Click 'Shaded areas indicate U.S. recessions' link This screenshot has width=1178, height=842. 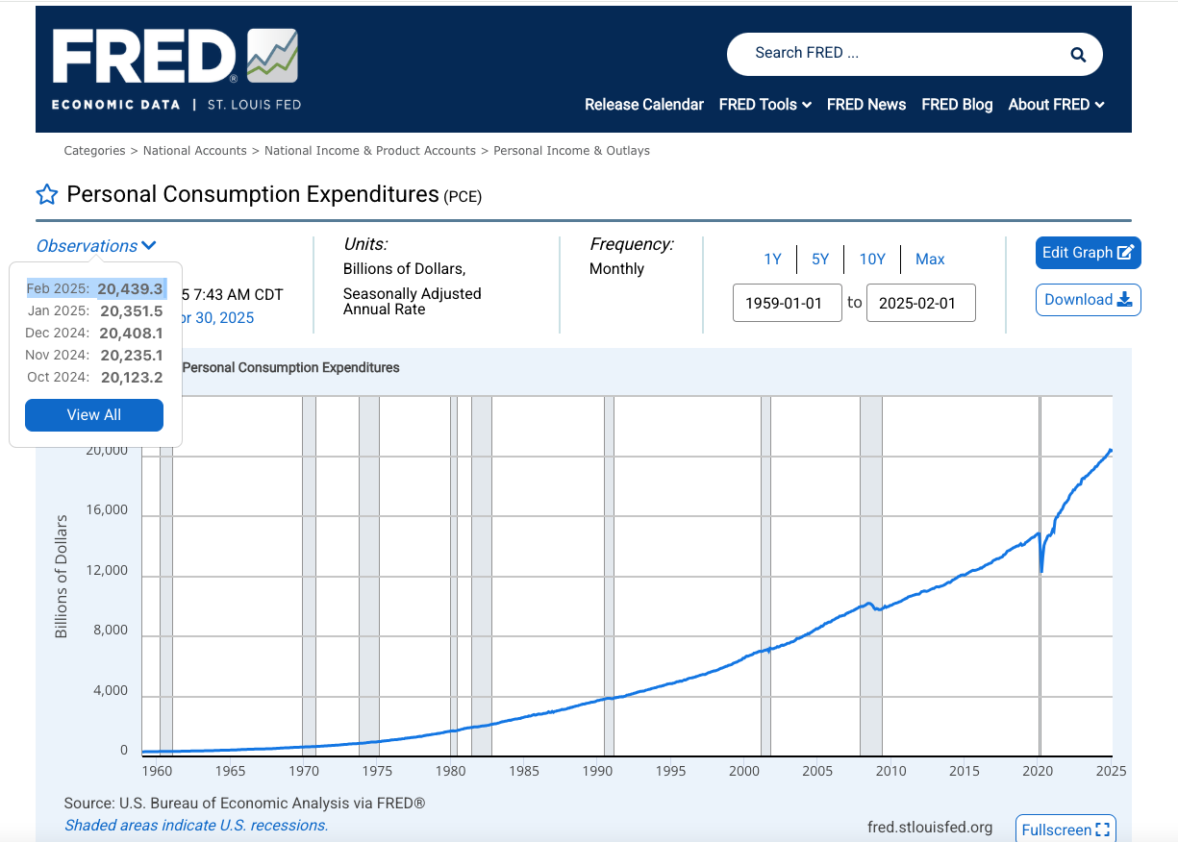pos(196,826)
